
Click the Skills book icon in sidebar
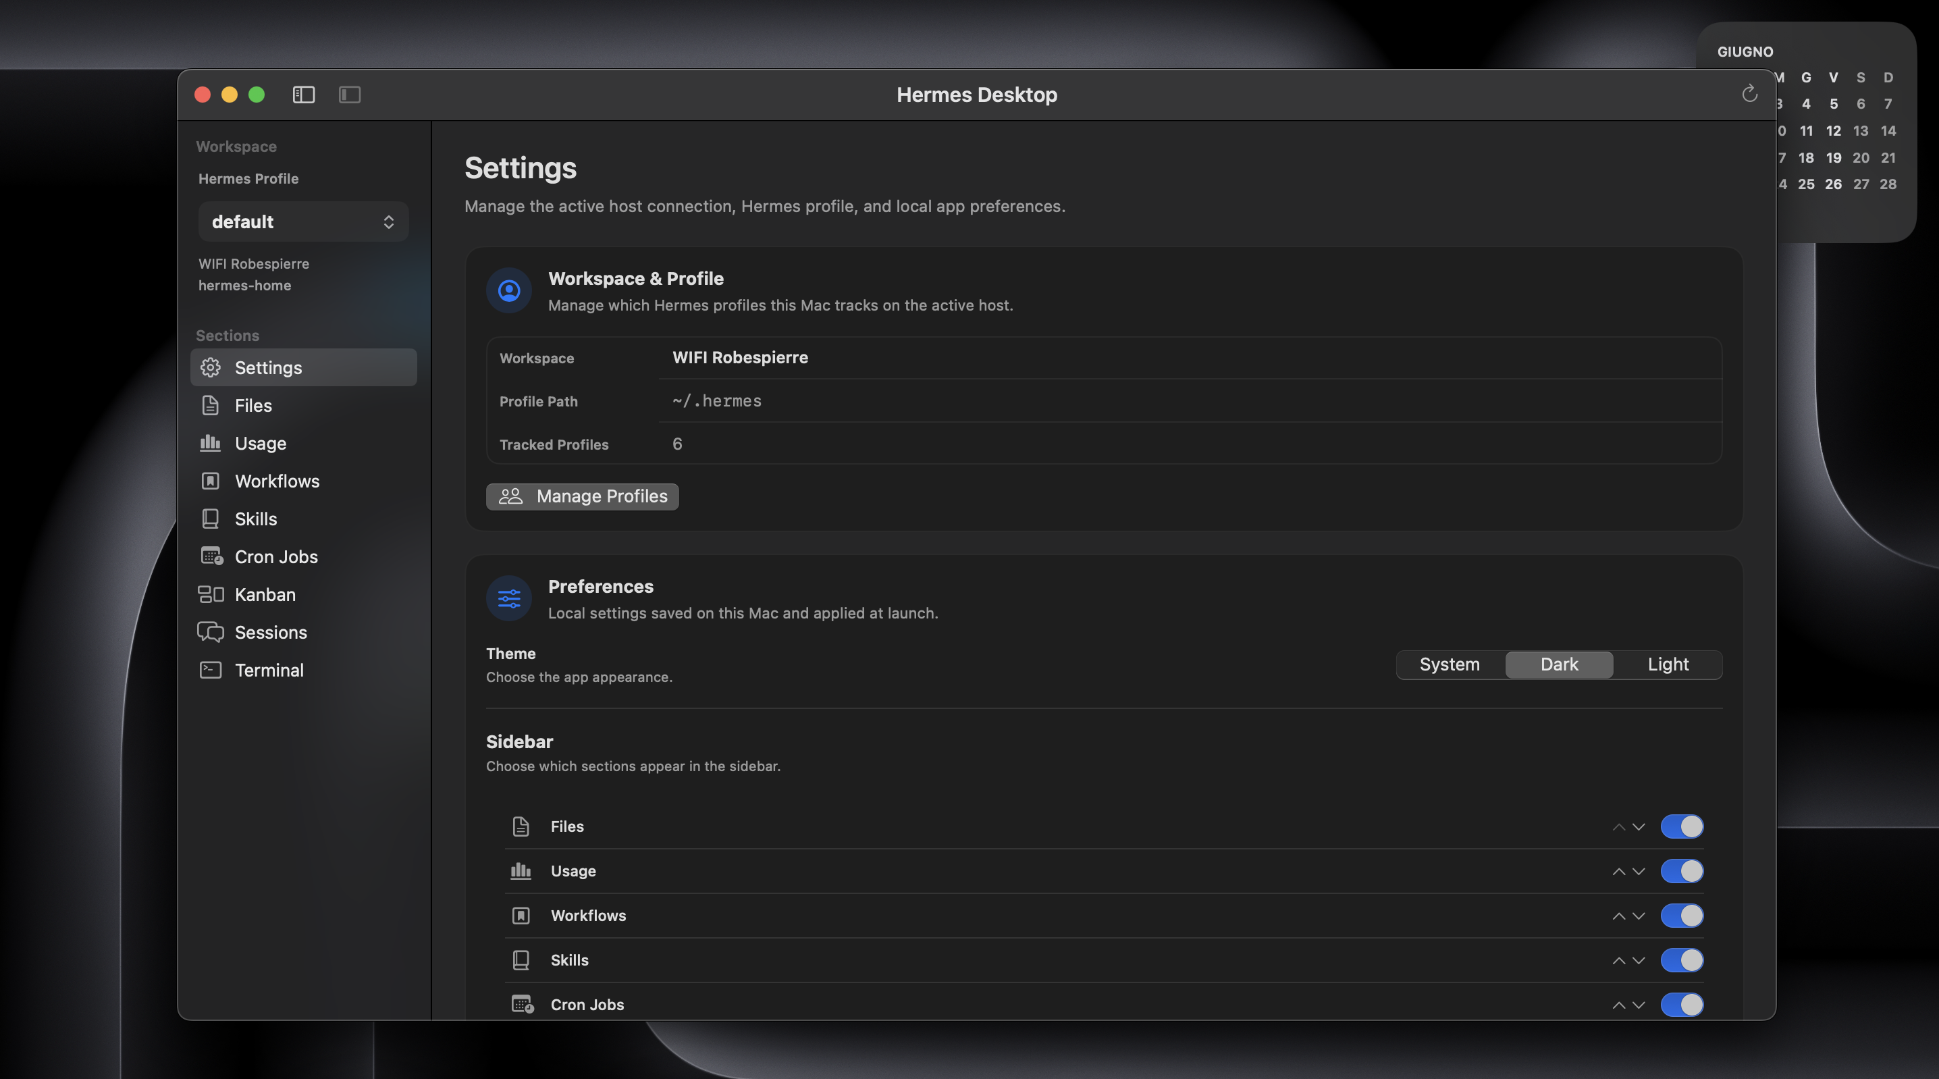point(210,519)
